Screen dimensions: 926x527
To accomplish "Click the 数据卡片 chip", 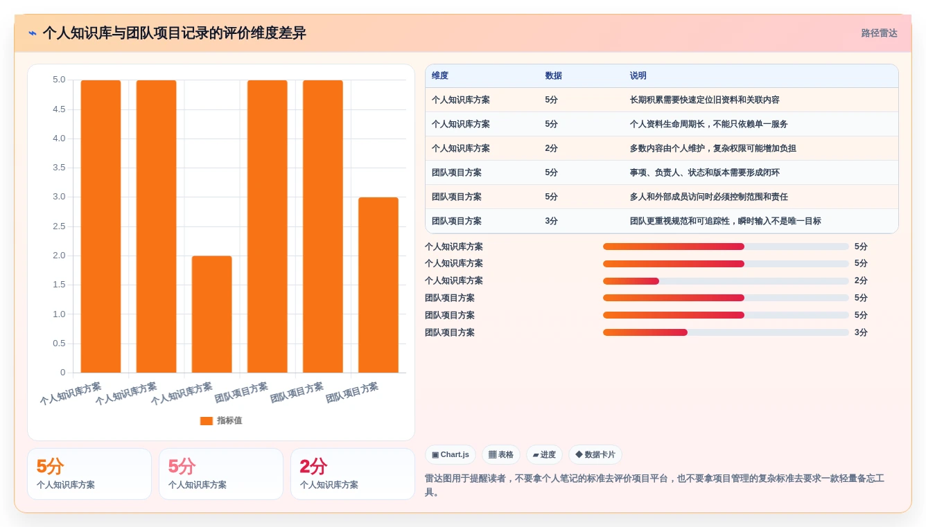I will point(595,455).
